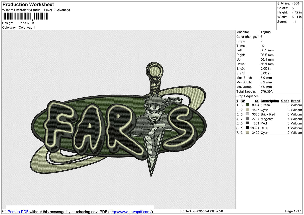Viewport: 304px width, 215px height.
Task: Select the width value 6.81 in
Action: pyautogui.click(x=297, y=17)
